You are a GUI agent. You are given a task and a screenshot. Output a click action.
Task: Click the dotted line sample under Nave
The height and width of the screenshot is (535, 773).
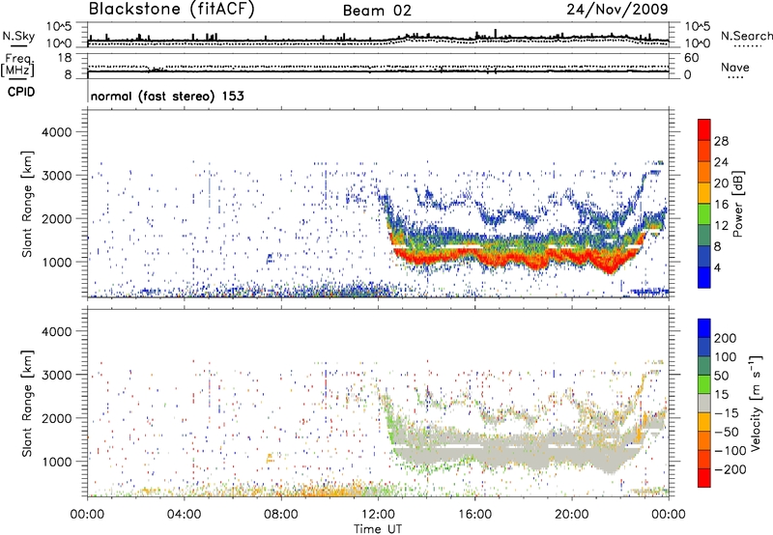735,78
